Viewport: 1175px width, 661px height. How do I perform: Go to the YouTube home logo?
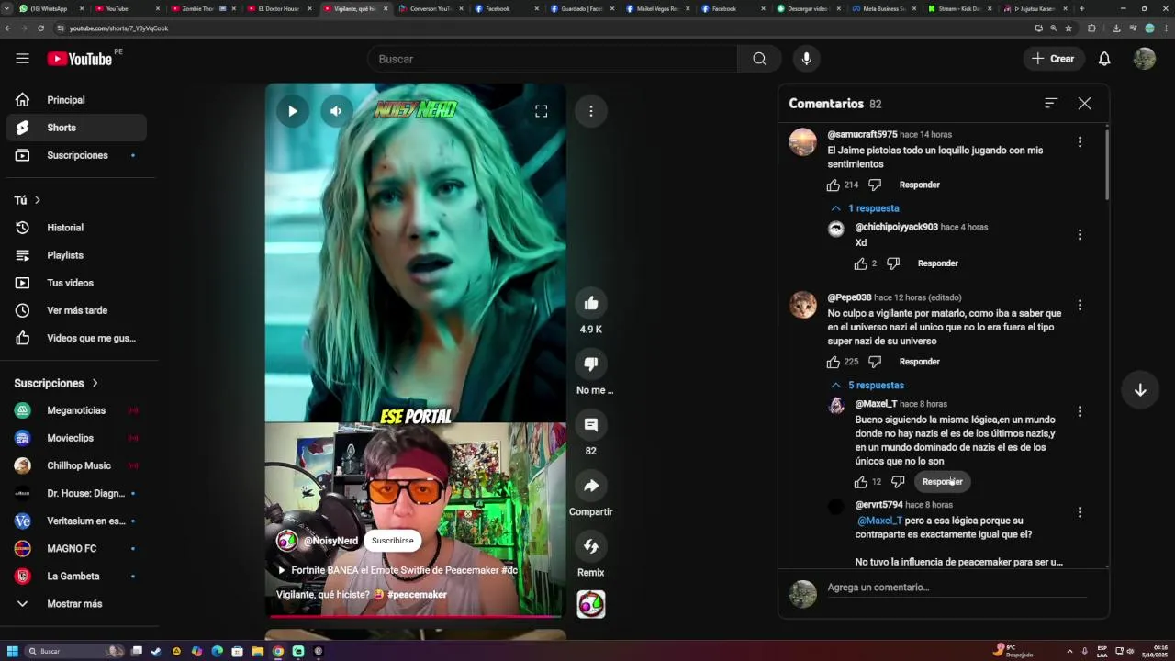(79, 59)
